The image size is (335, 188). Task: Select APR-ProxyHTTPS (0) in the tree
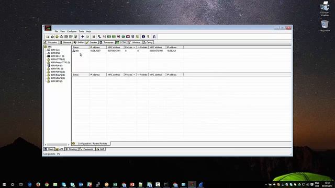(60, 63)
